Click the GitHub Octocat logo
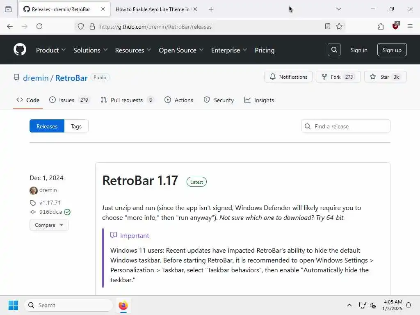Image resolution: width=420 pixels, height=315 pixels. click(20, 50)
